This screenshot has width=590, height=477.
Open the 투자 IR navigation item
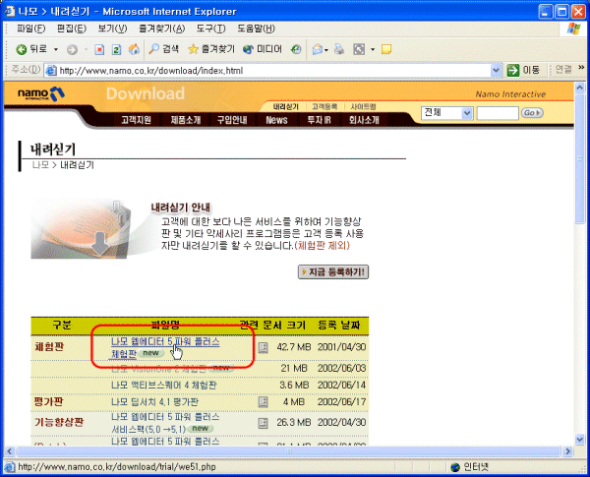(x=319, y=120)
